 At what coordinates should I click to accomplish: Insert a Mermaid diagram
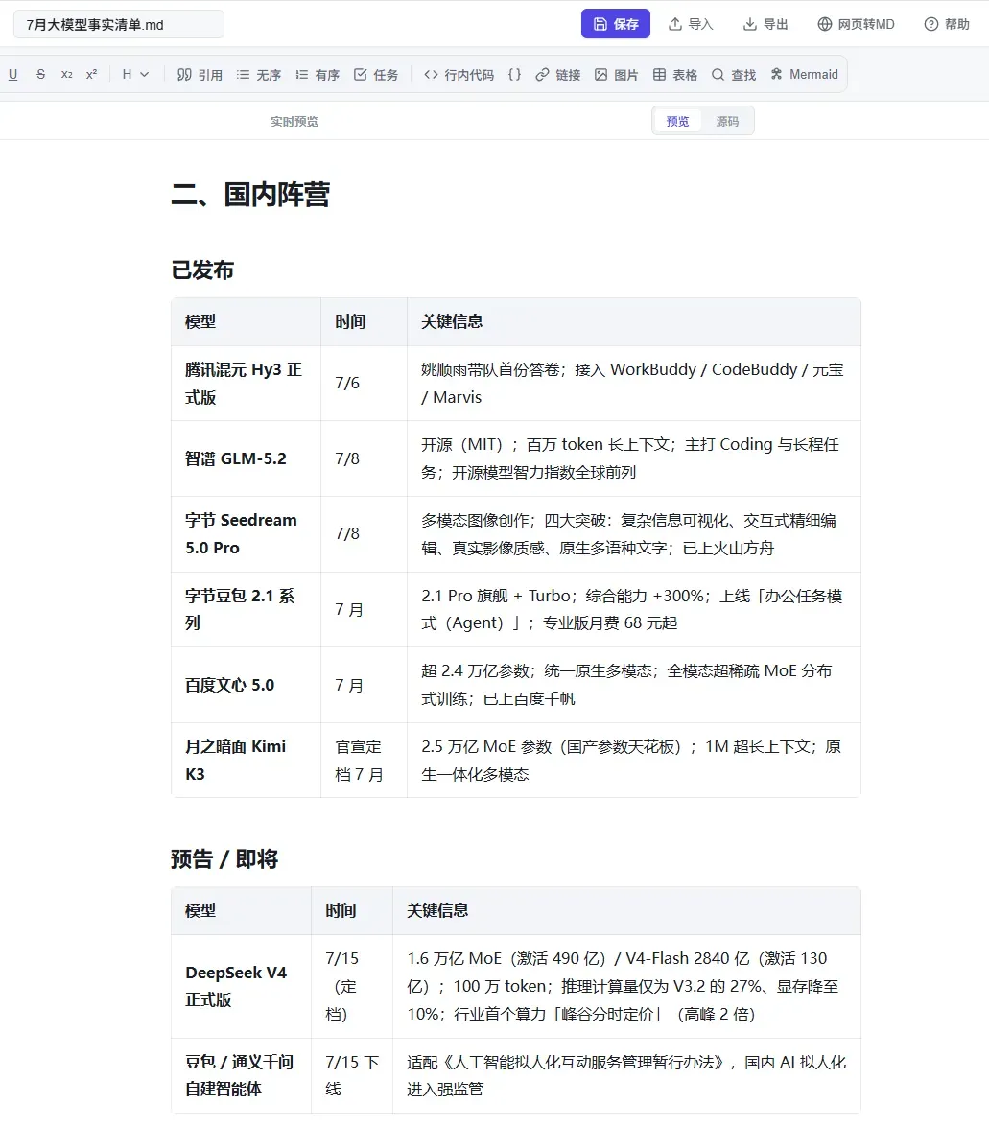(x=804, y=74)
